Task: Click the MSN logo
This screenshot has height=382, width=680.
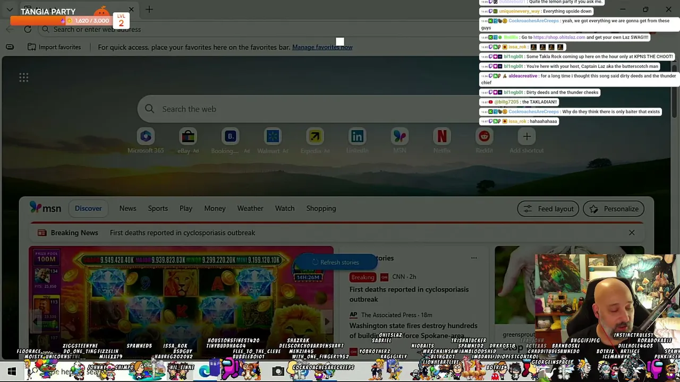Action: [45, 208]
